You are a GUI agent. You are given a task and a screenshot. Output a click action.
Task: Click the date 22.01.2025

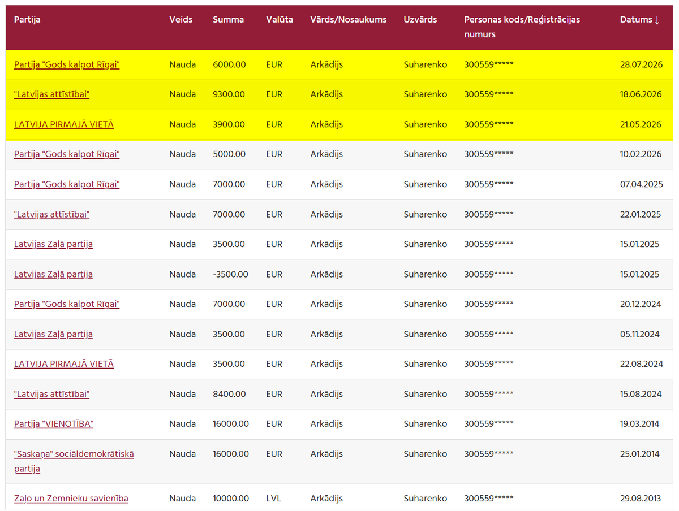[640, 214]
